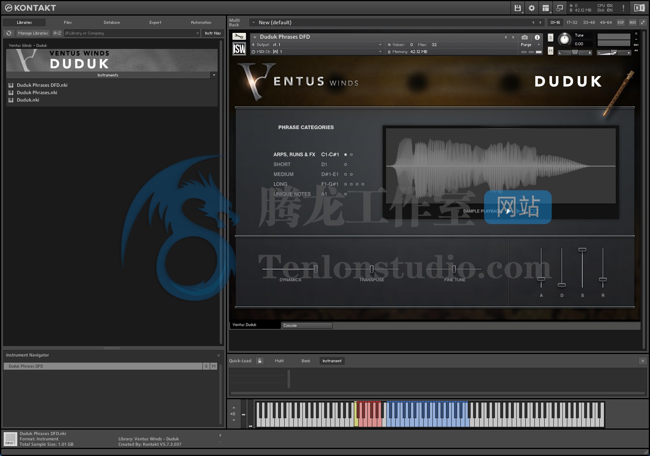The image size is (650, 456).
Task: Switch to the Expert tab
Action: coord(156,23)
